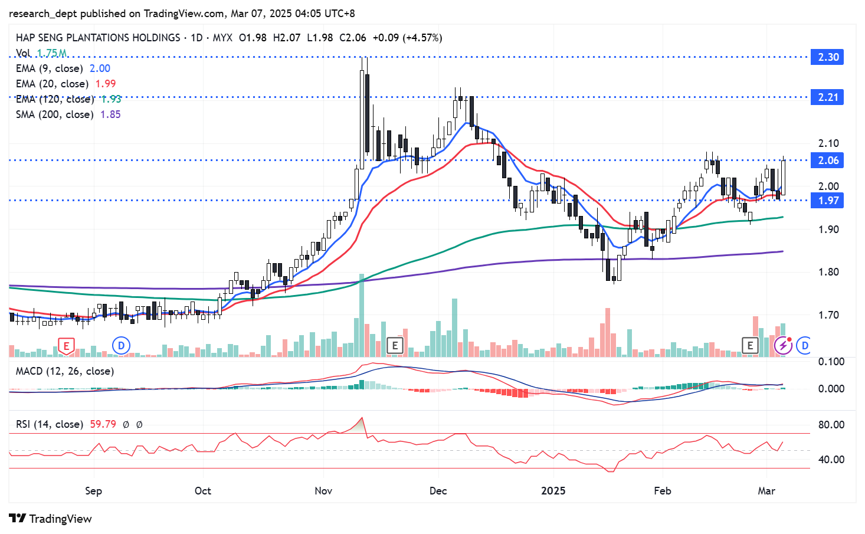The image size is (865, 534).
Task: Click the E earnings marker in late February
Action: (x=750, y=346)
